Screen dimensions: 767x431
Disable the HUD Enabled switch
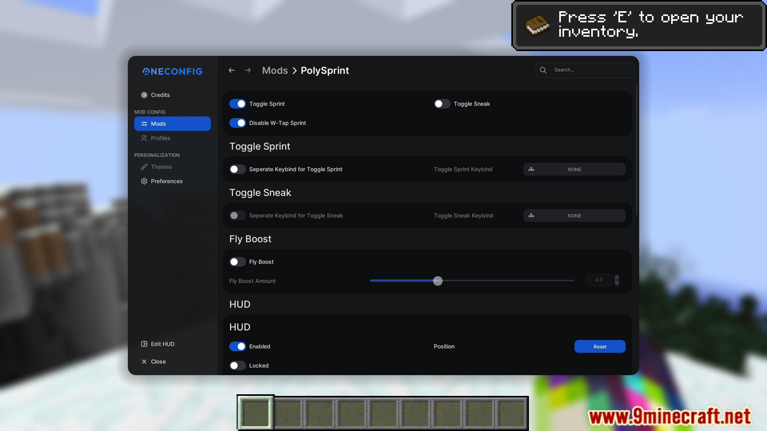pyautogui.click(x=238, y=346)
